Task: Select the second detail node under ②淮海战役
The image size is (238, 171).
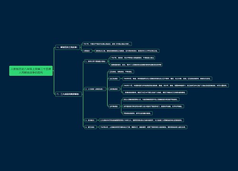Action: 155,92
